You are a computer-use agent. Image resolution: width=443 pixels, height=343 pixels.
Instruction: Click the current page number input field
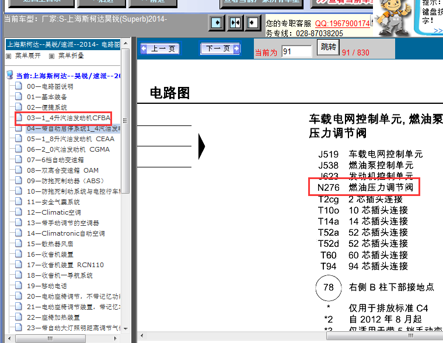297,52
